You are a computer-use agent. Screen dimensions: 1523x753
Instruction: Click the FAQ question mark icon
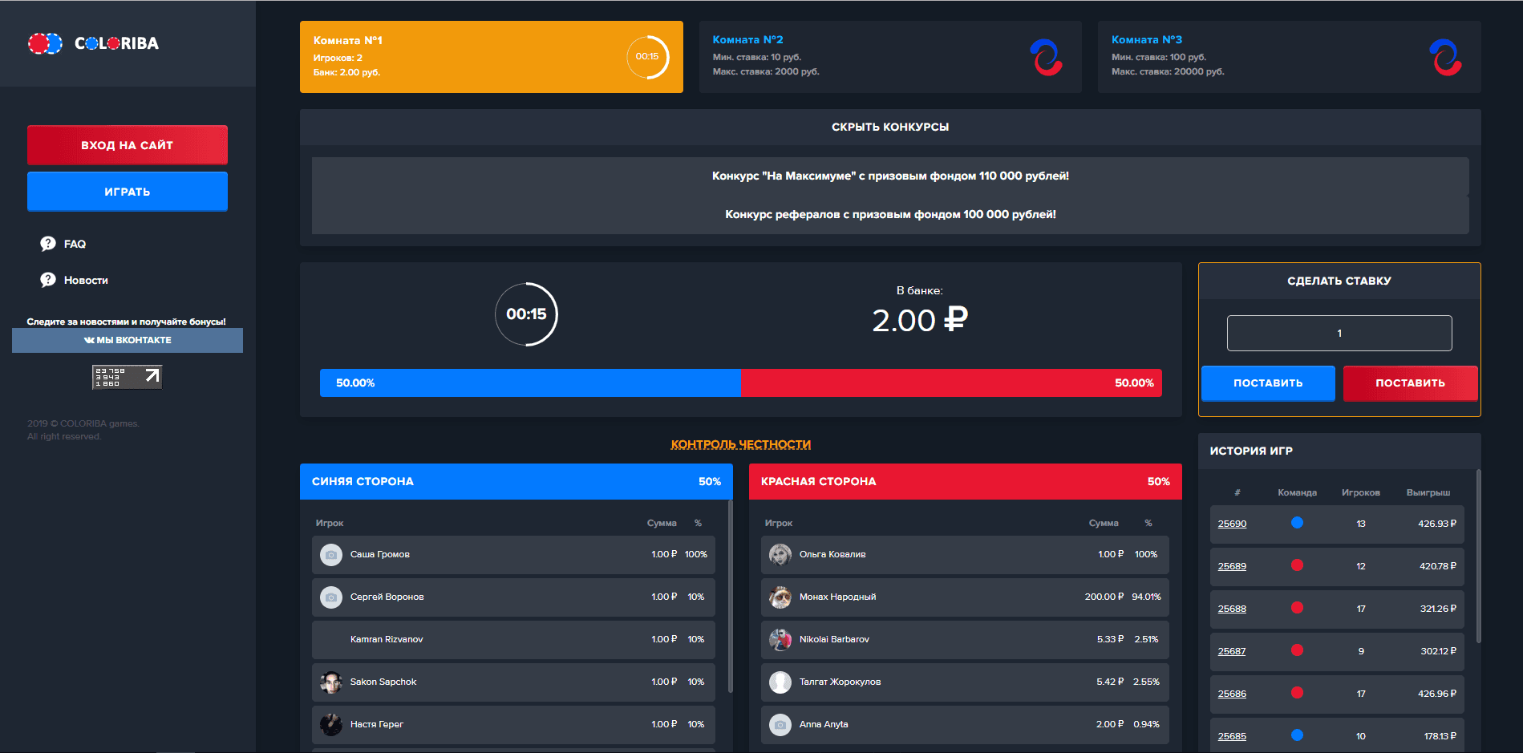click(48, 244)
